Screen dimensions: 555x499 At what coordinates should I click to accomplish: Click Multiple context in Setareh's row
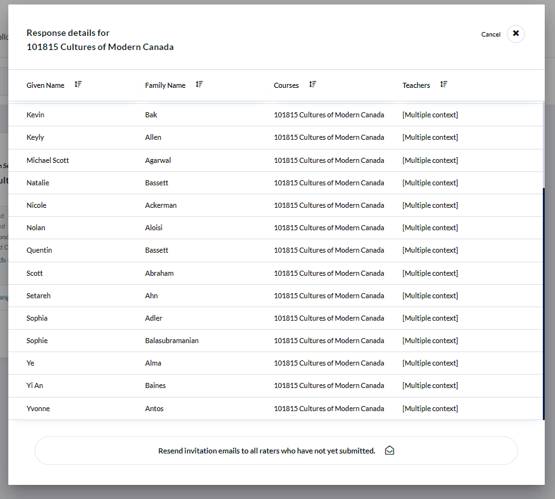tap(430, 296)
